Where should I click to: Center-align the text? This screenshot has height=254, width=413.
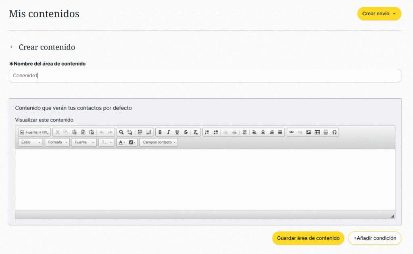click(263, 132)
